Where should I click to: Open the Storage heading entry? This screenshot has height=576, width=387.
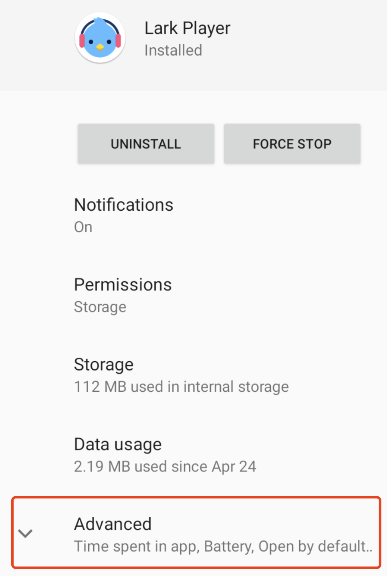pos(104,365)
